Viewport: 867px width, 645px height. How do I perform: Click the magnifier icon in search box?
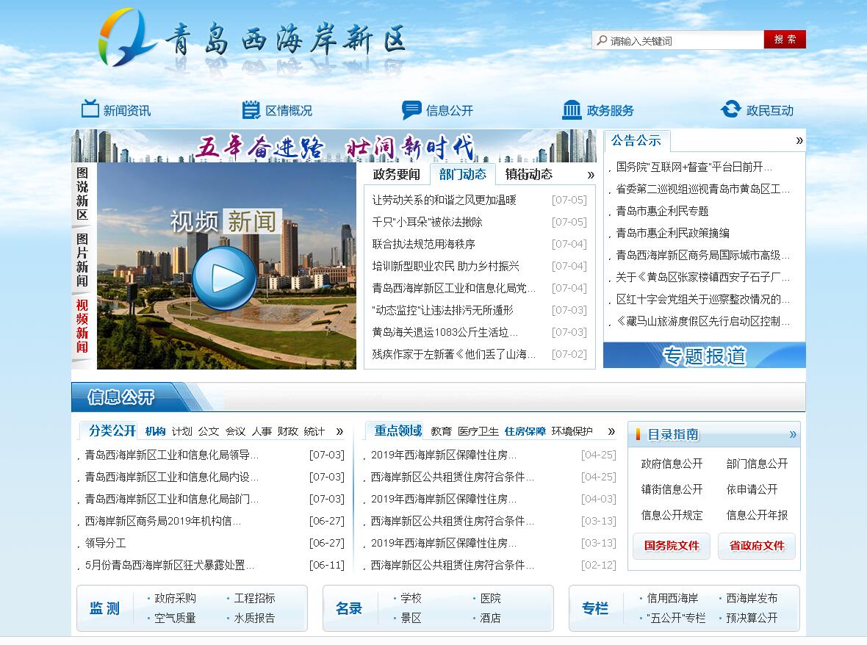point(602,40)
